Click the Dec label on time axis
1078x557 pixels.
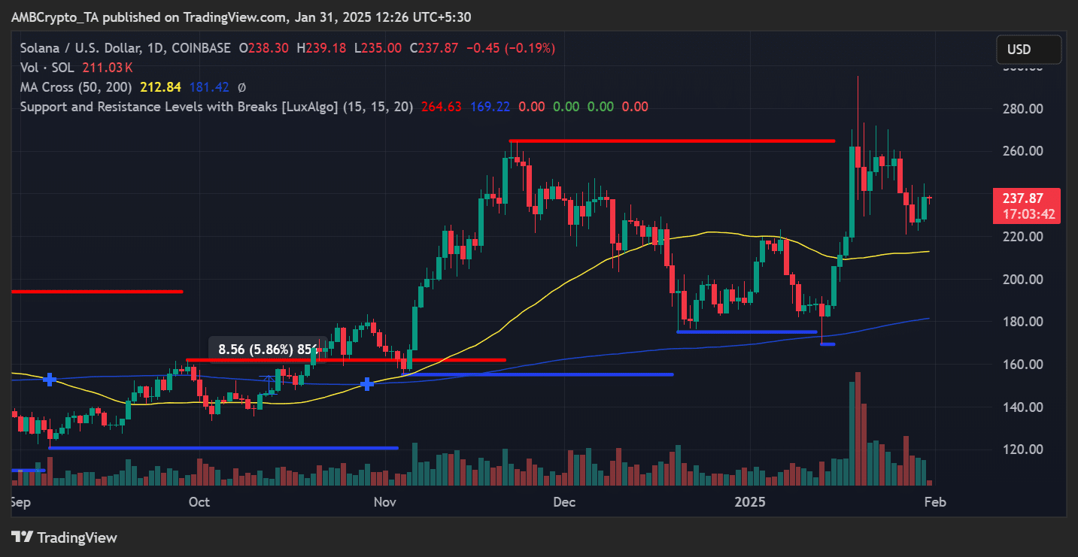[563, 502]
